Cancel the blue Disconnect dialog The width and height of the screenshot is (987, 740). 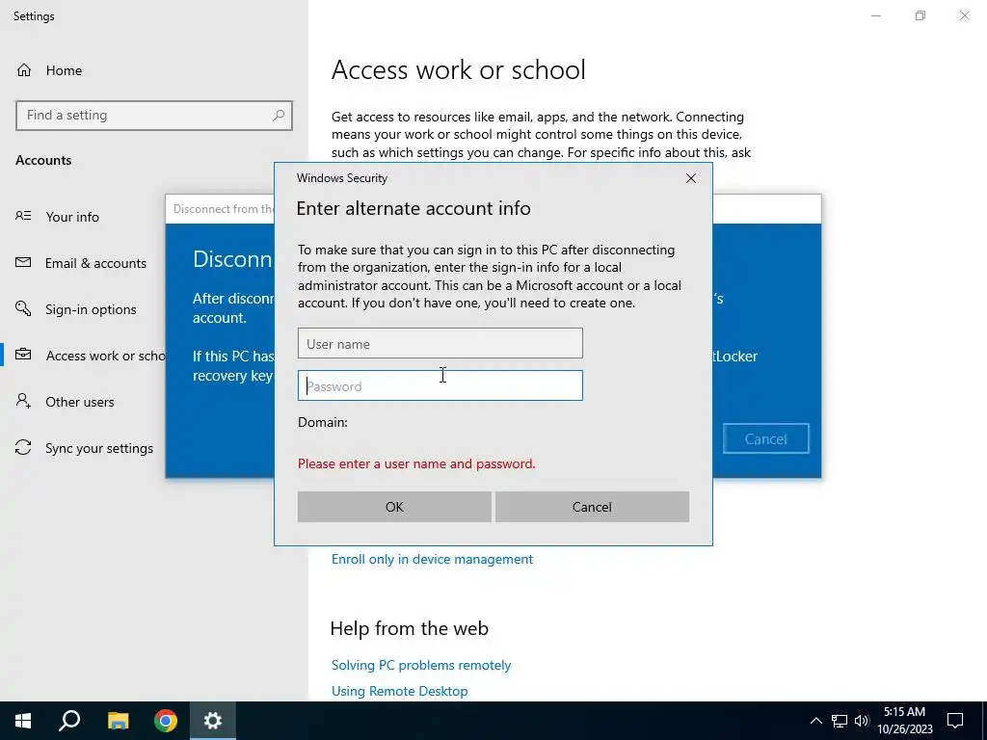tap(766, 439)
